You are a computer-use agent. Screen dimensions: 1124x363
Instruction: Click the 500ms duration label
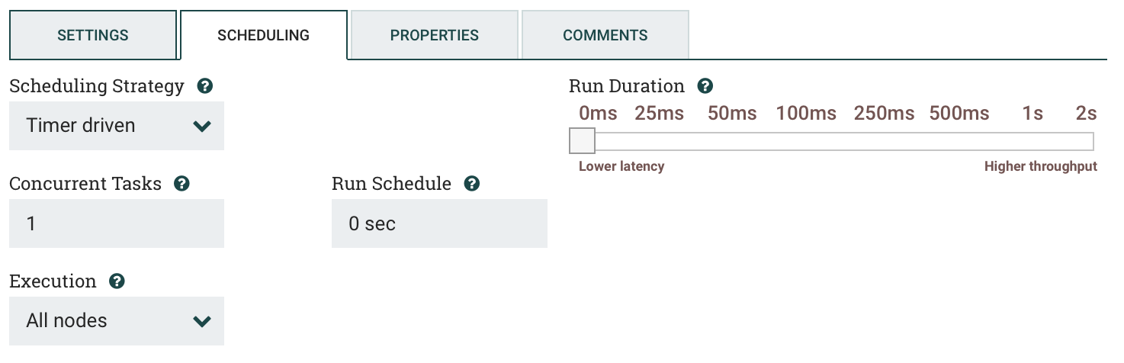(959, 114)
